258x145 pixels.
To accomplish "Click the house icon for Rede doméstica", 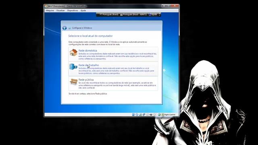I will [x=73, y=53].
